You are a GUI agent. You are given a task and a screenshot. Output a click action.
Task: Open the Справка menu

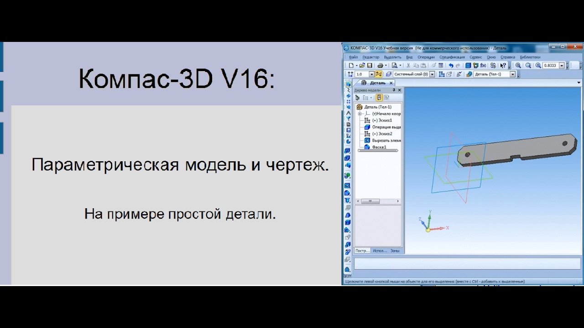click(x=508, y=57)
